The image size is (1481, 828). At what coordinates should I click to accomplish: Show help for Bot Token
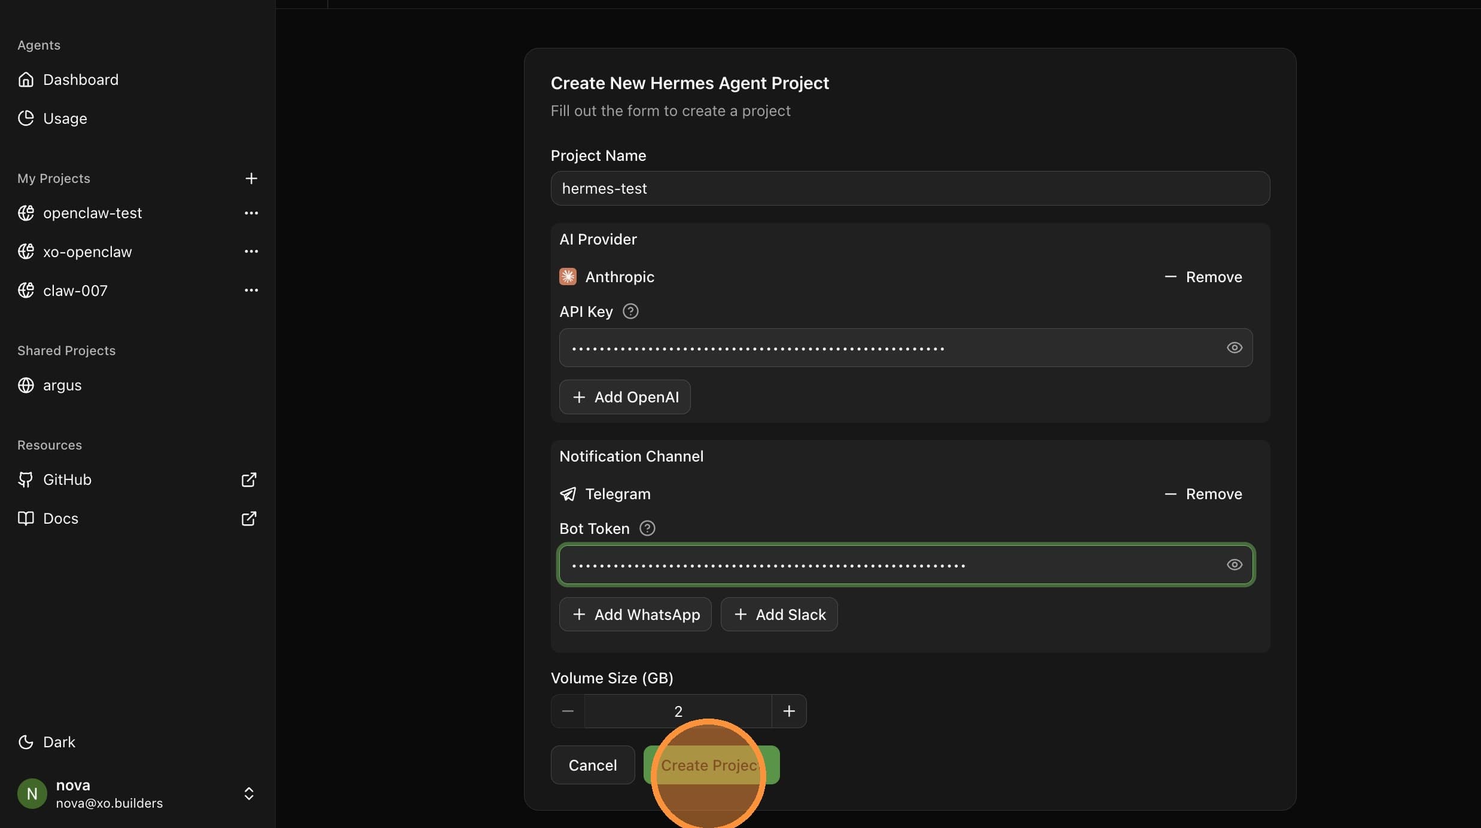pos(647,528)
